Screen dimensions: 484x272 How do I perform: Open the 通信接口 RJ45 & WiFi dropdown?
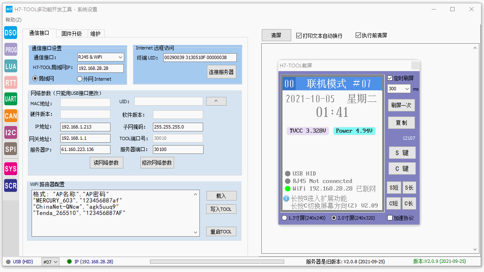click(x=101, y=57)
